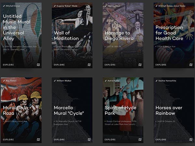Click brush icon beside Ray Patlan

(4, 81)
